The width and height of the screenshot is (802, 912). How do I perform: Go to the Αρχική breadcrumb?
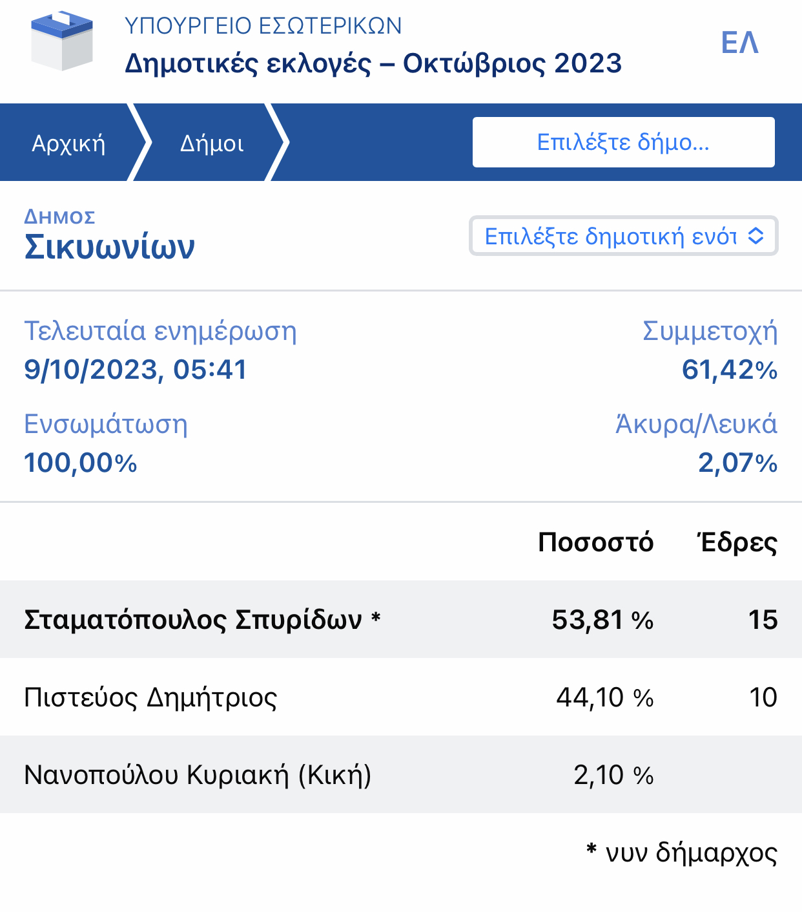tap(68, 143)
